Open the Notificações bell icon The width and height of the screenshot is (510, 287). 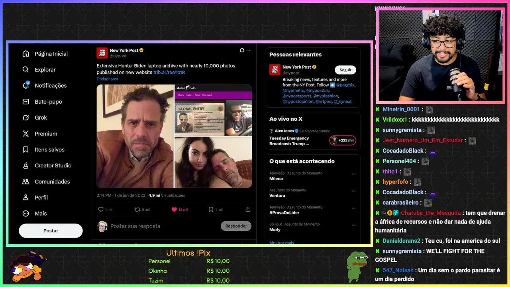click(26, 86)
